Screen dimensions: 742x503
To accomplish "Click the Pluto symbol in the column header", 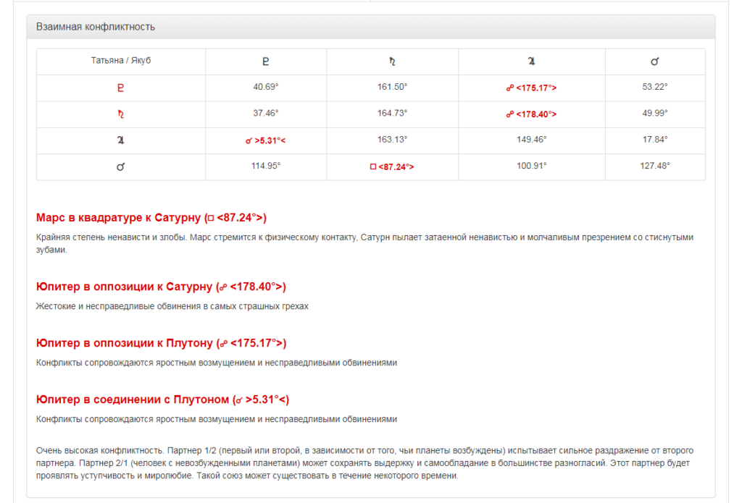I will pyautogui.click(x=265, y=62).
